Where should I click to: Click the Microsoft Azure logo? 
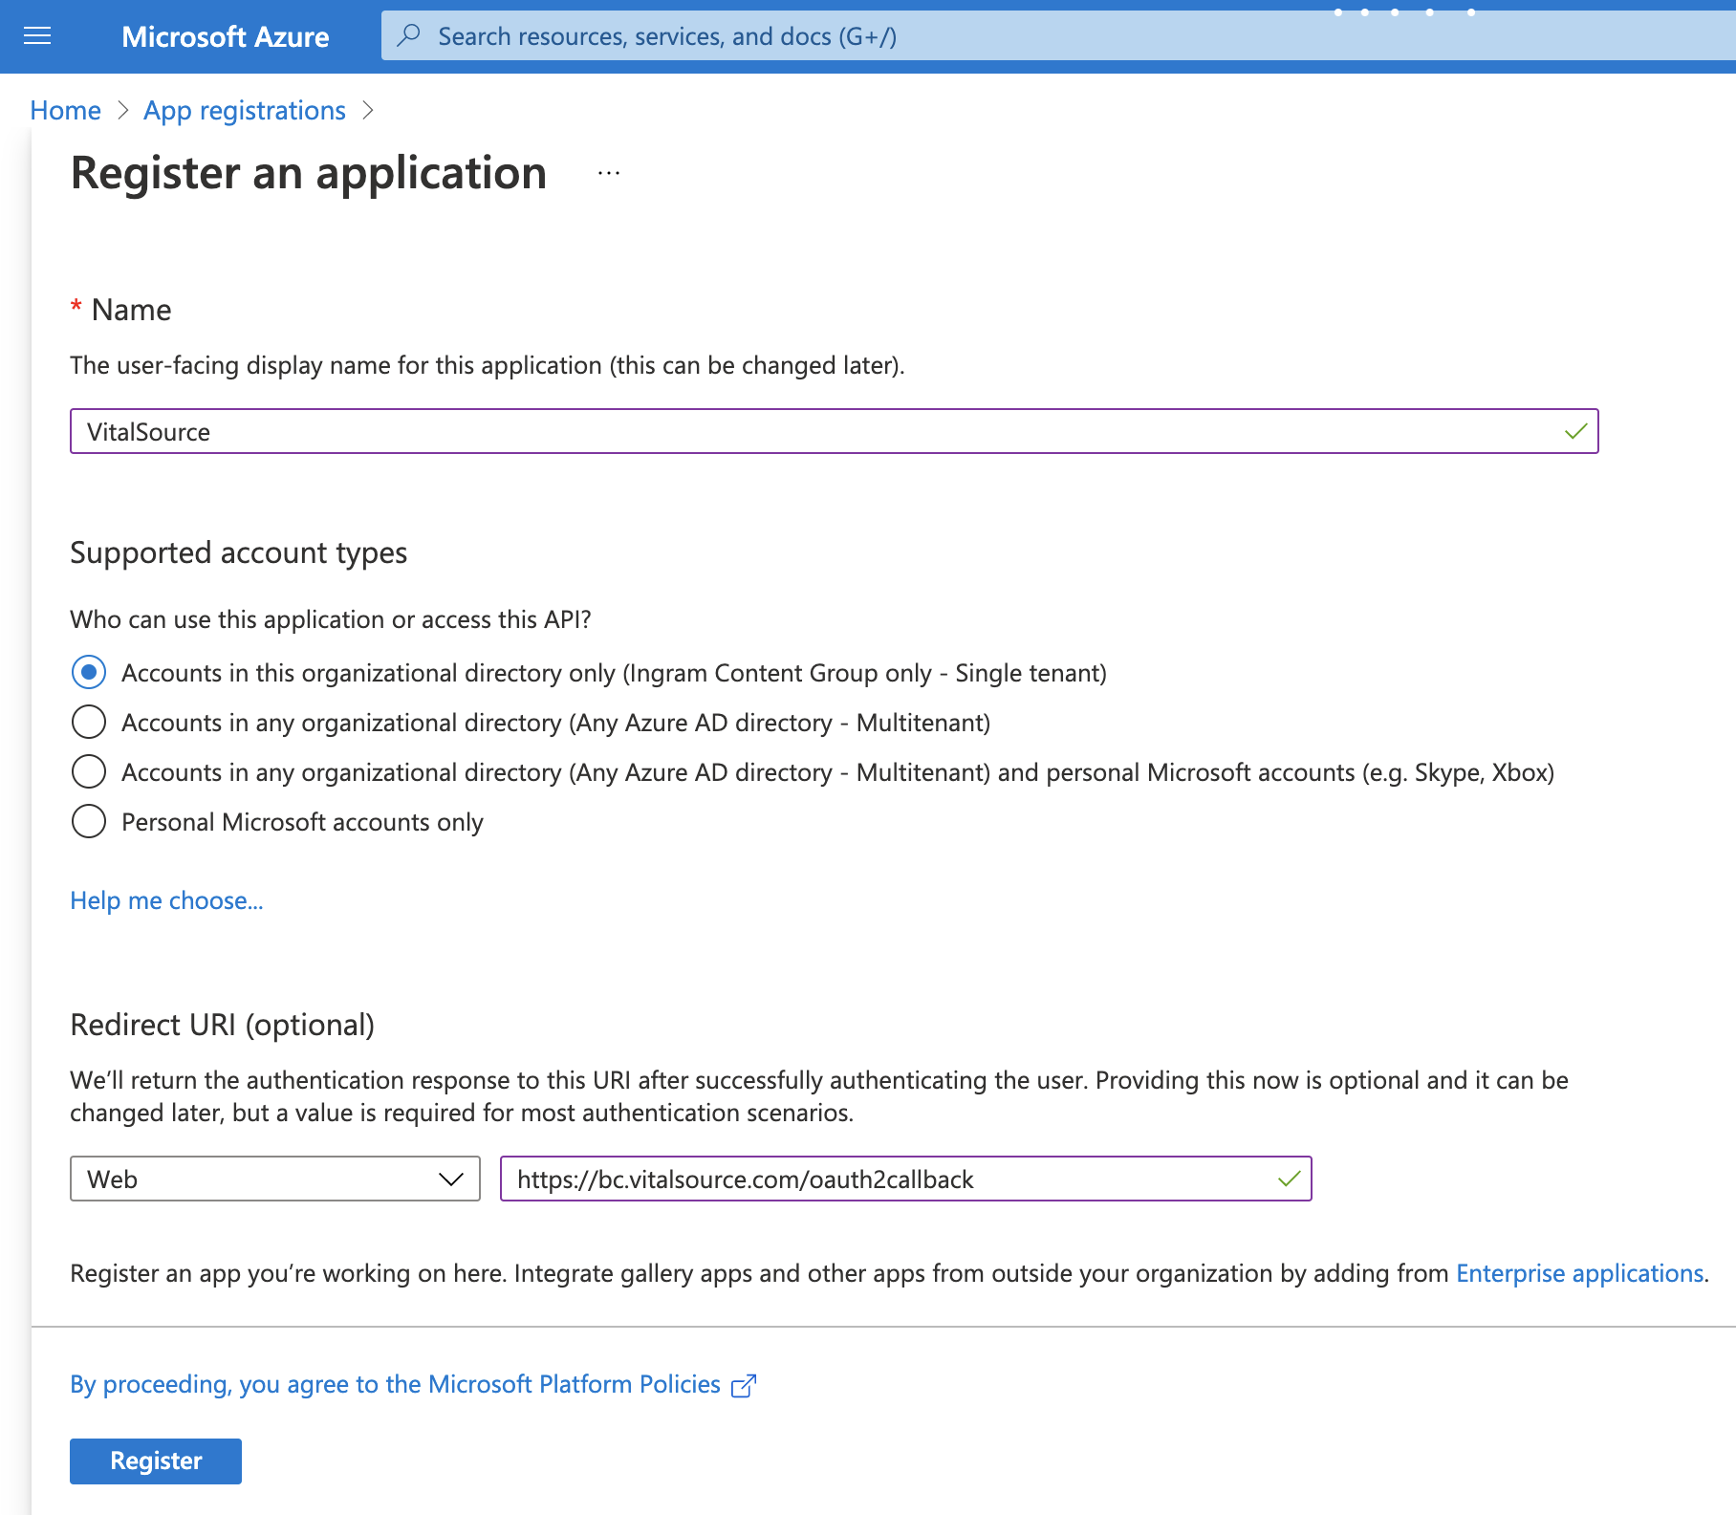click(226, 36)
